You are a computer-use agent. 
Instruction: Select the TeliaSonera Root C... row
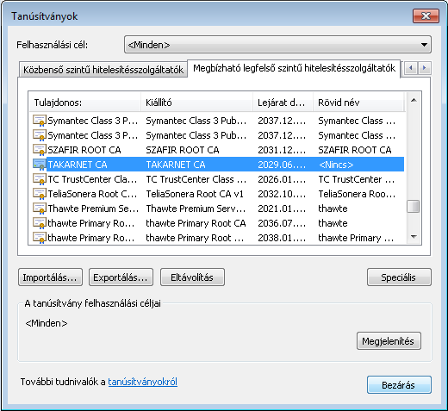217,194
